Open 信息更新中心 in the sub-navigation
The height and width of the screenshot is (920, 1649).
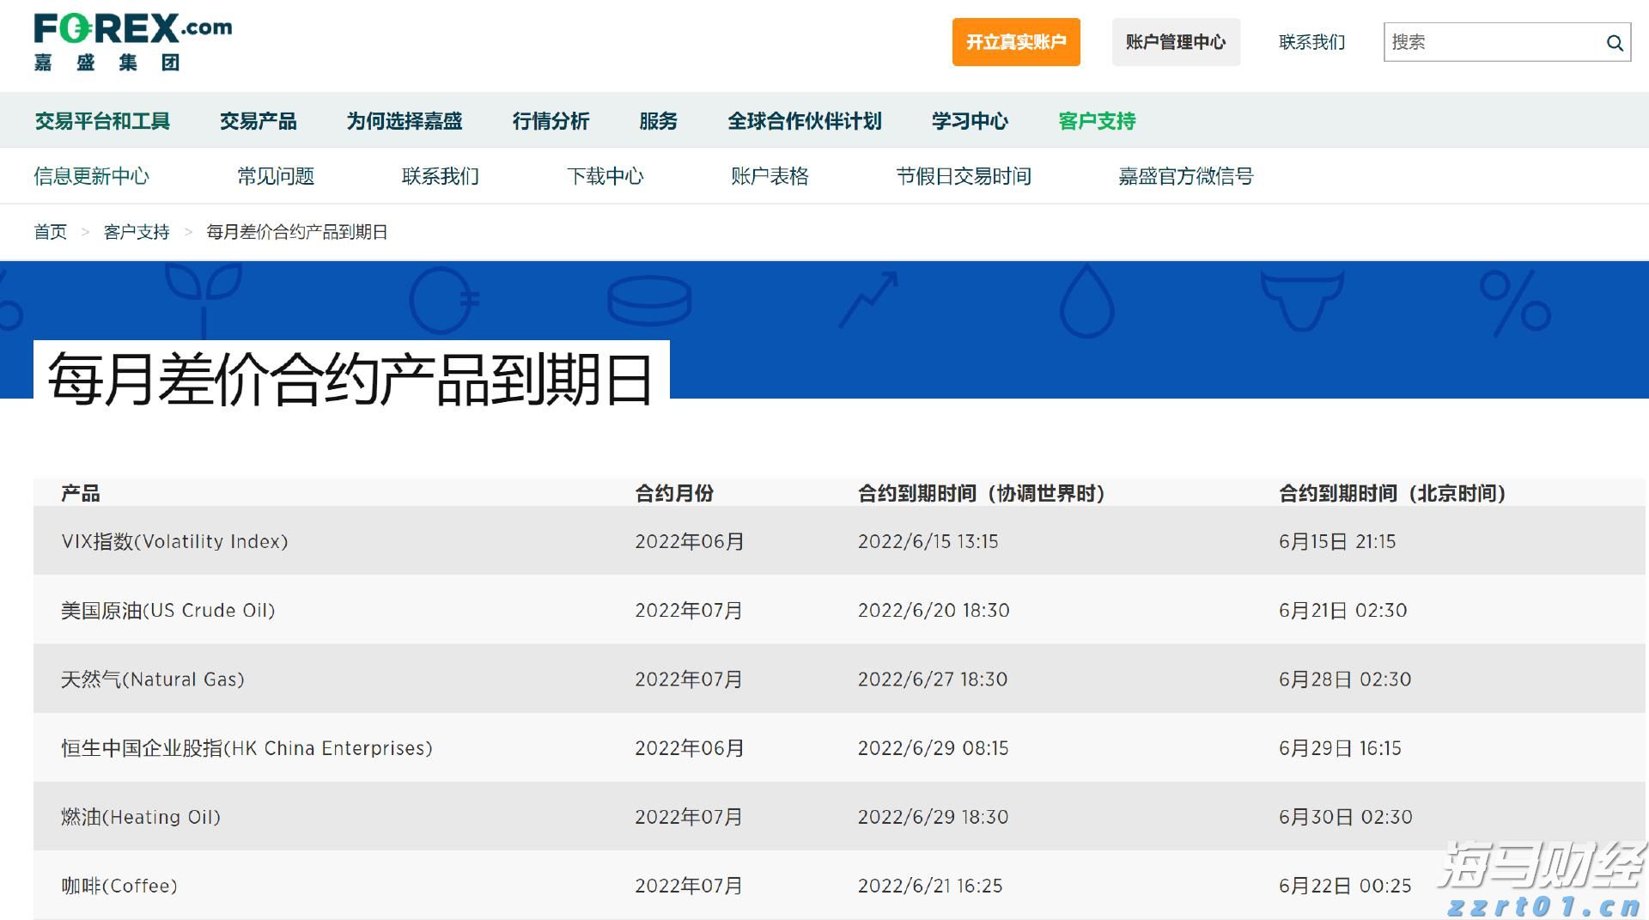pos(92,176)
